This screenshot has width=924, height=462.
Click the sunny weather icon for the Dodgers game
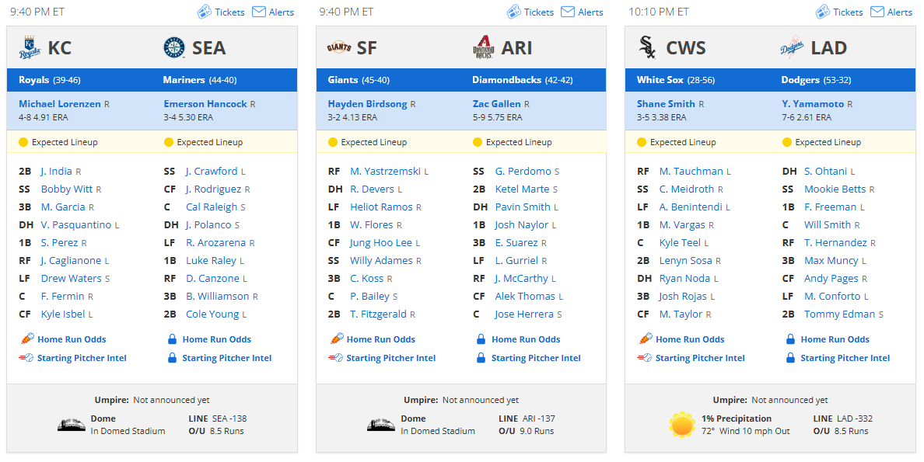(682, 424)
